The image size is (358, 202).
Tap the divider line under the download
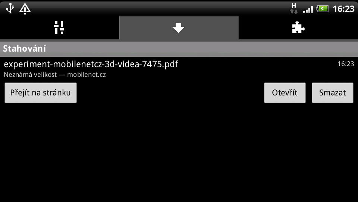pyautogui.click(x=179, y=108)
